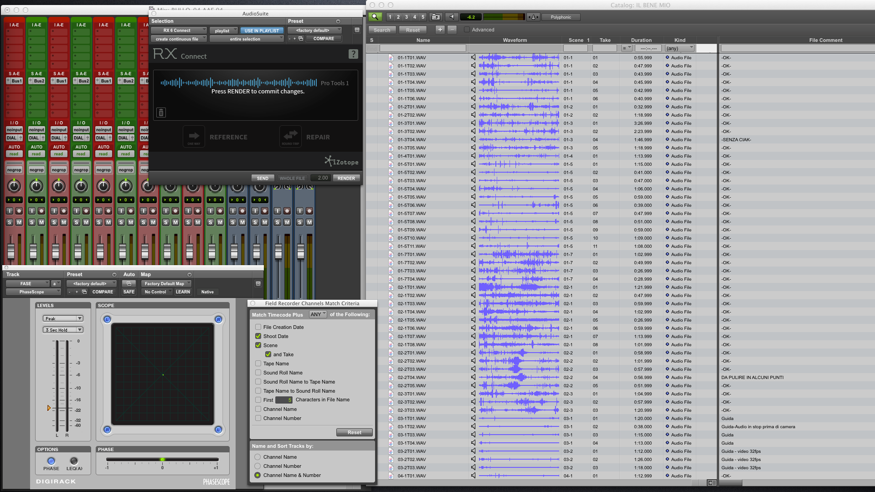The image size is (875, 492).
Task: Click the minus button beside Reset in Catalog
Action: pyautogui.click(x=452, y=30)
